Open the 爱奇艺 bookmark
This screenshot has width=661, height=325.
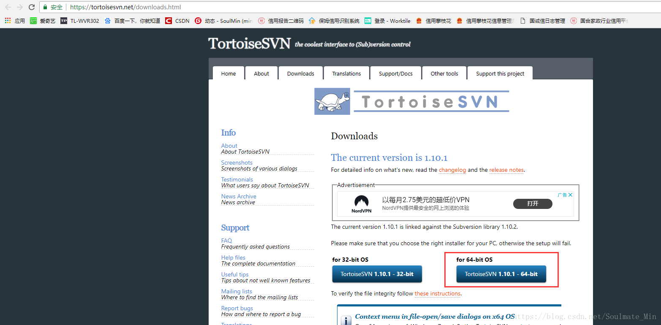(x=43, y=21)
